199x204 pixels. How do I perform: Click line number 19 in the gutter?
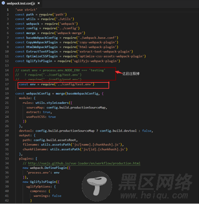pyautogui.click(x=7, y=93)
